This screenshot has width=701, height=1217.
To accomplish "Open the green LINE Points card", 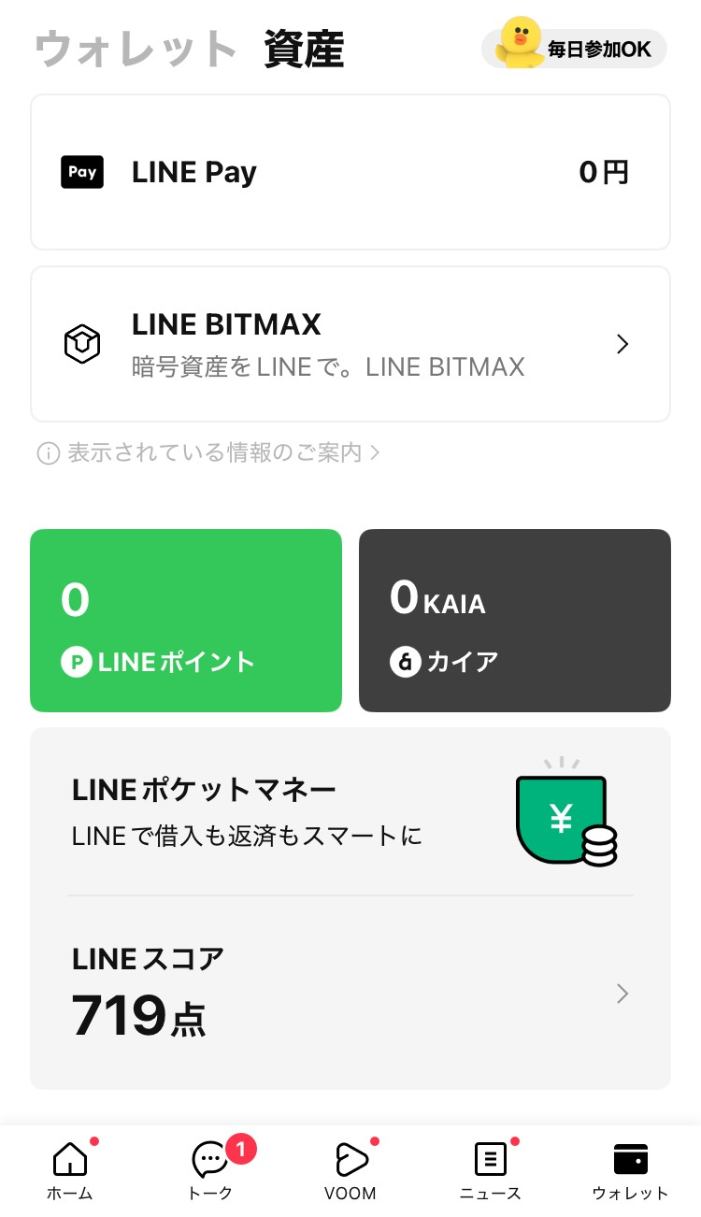I will pos(186,621).
